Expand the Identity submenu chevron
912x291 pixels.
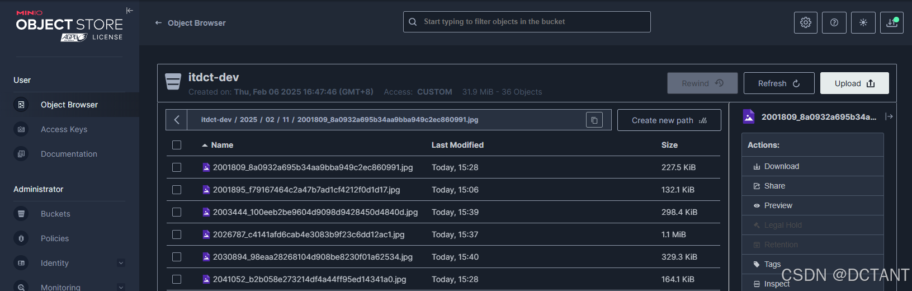pyautogui.click(x=121, y=263)
